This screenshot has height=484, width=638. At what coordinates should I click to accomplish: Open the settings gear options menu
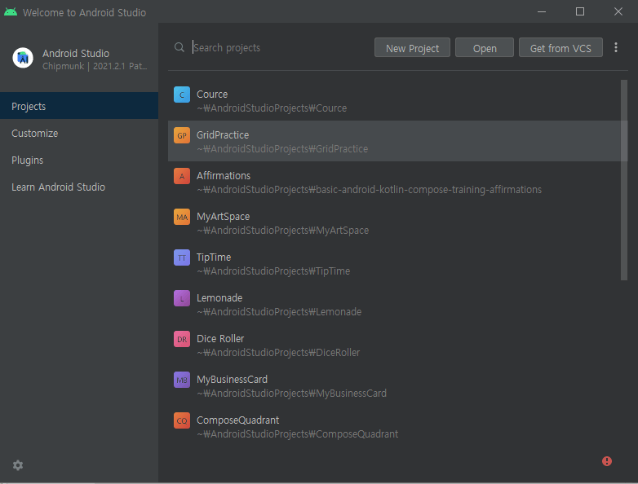(x=17, y=465)
